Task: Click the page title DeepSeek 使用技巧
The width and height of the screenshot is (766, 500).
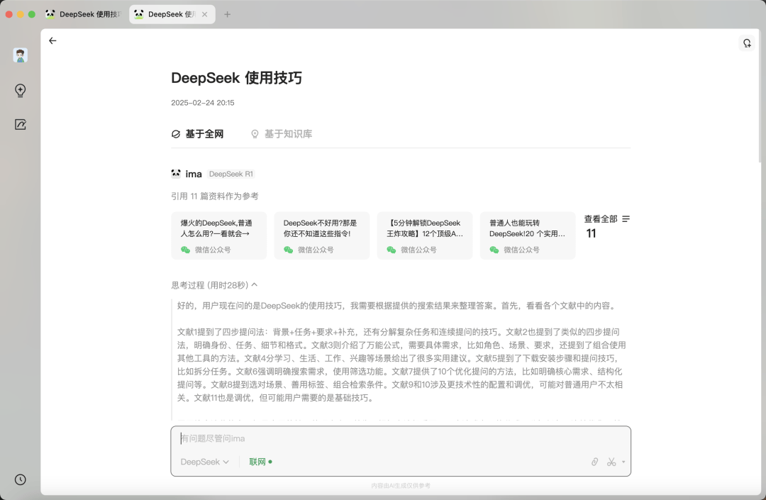Action: pyautogui.click(x=236, y=77)
